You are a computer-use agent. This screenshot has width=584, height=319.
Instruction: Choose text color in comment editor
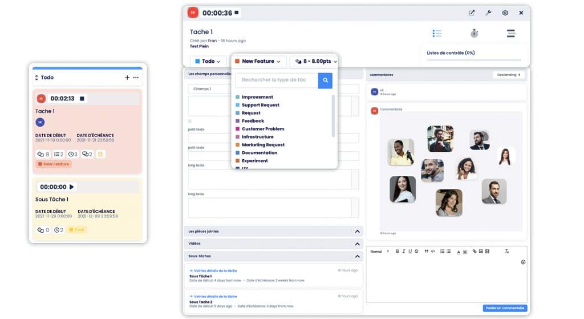pos(459,252)
